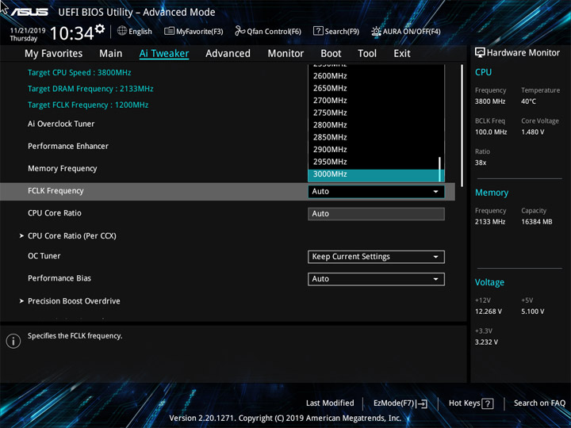
Task: Select the Ai Tweaker tab
Action: 164,54
